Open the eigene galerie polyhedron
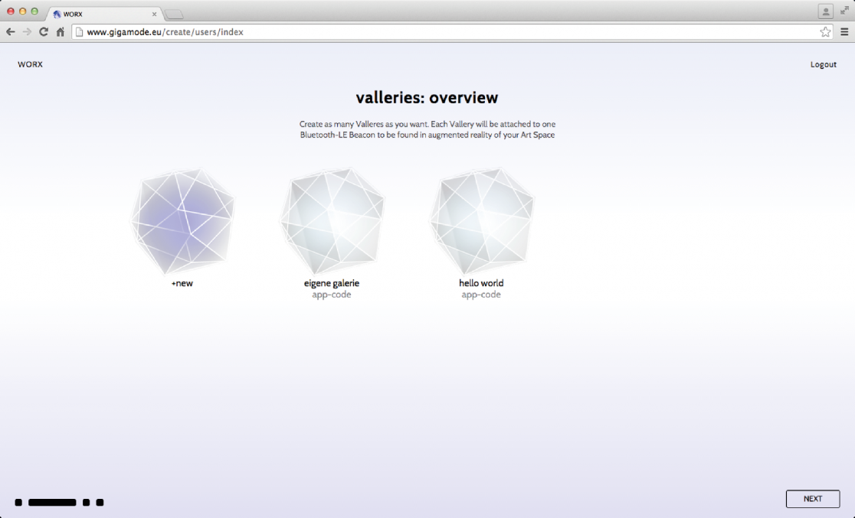The height and width of the screenshot is (518, 855). pos(332,222)
